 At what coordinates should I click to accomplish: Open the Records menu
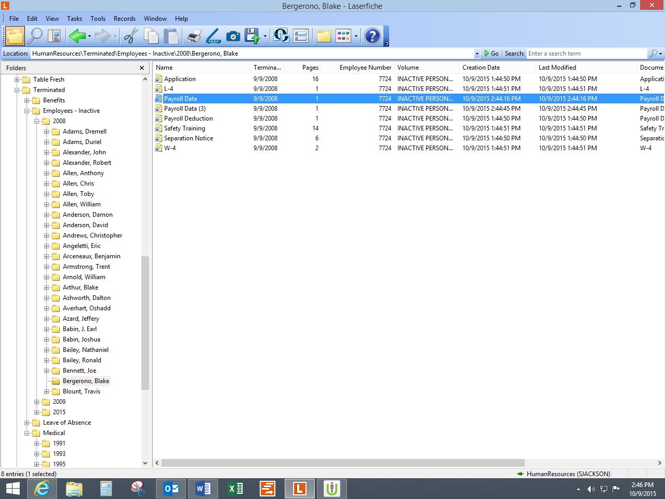pos(125,19)
